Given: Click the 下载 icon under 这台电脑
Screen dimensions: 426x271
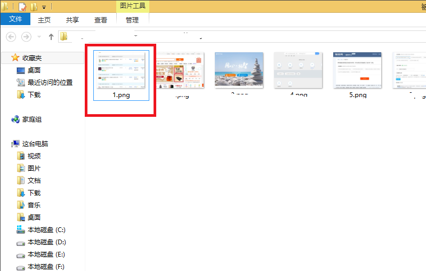Looking at the screenshot, I should 21,193.
